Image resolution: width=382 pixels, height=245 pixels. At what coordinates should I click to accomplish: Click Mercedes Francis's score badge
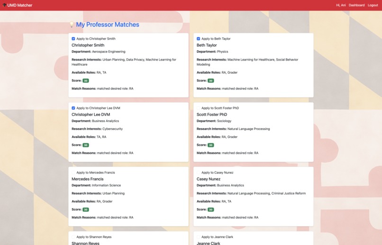(86, 210)
